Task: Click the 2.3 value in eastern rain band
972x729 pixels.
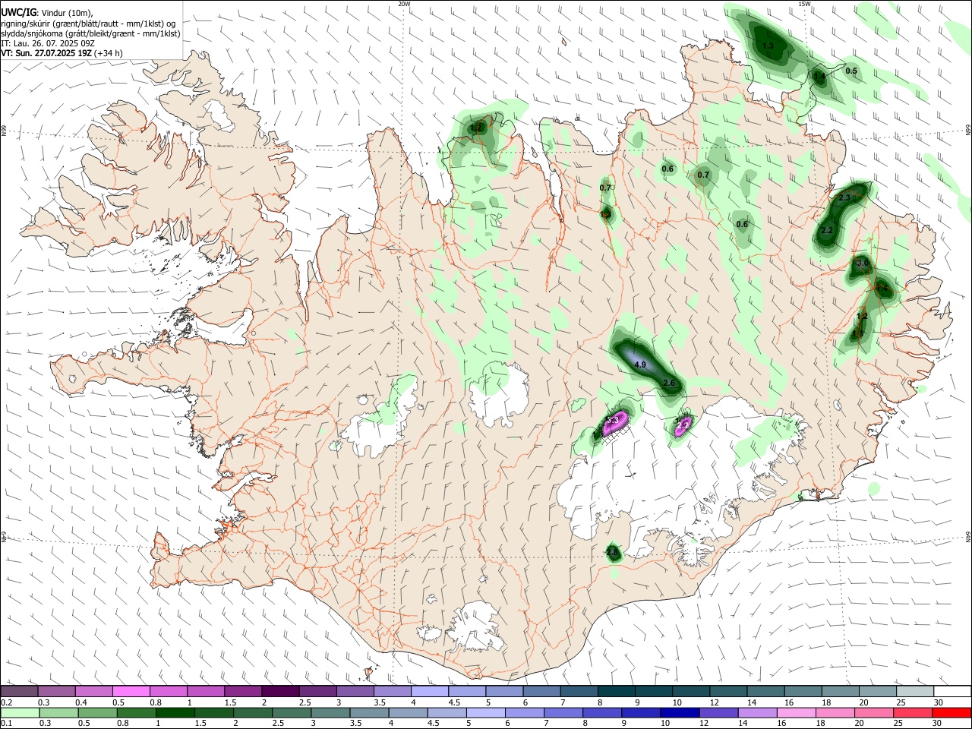Action: click(844, 198)
